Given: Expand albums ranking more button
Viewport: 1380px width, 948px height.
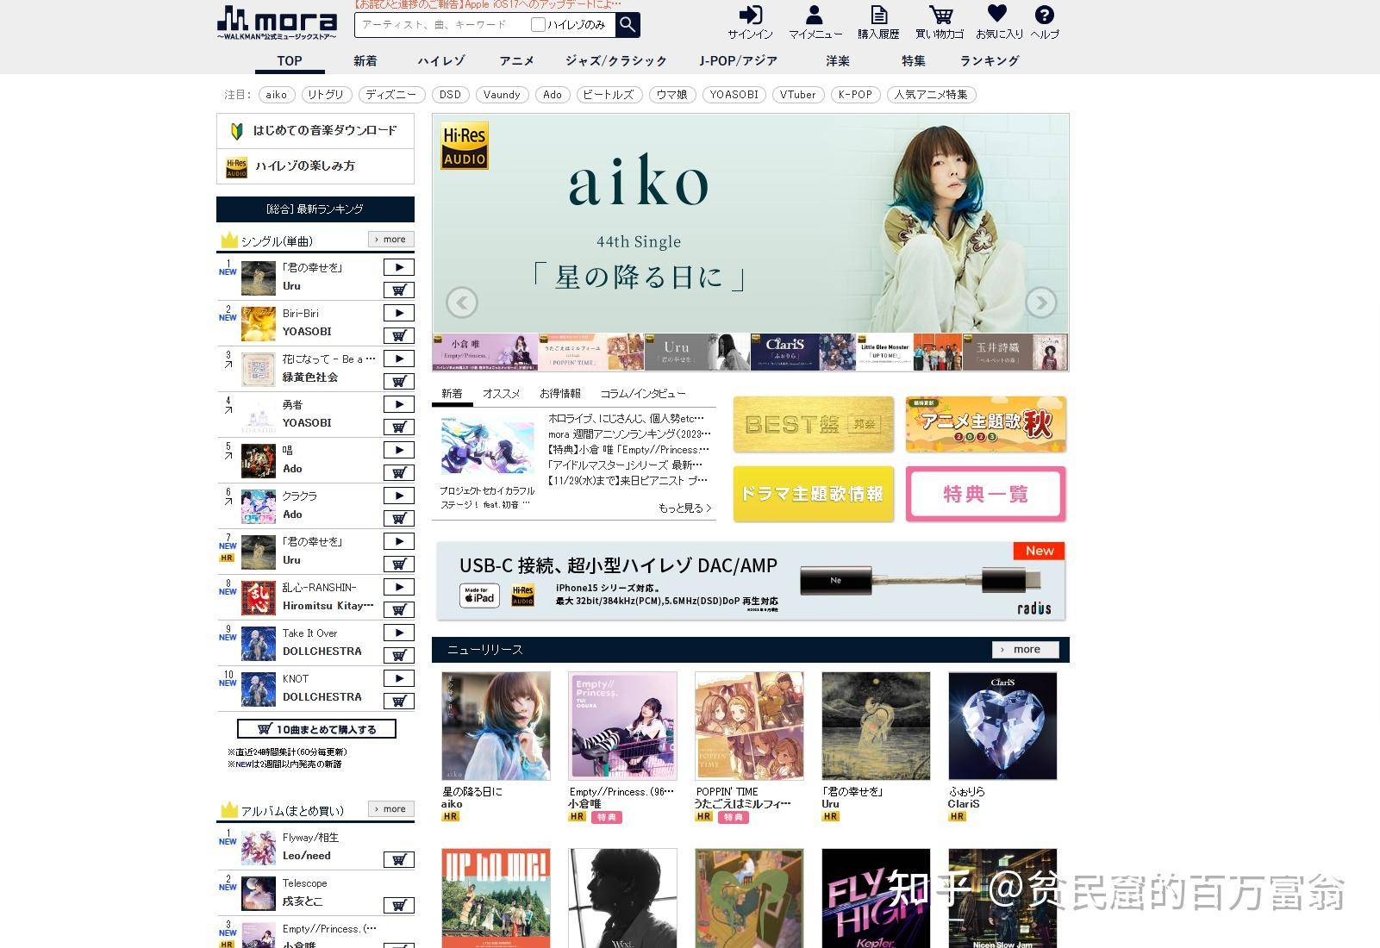Looking at the screenshot, I should point(390,808).
